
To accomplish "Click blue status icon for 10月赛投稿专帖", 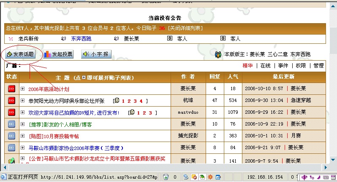I will click(x=11, y=136).
